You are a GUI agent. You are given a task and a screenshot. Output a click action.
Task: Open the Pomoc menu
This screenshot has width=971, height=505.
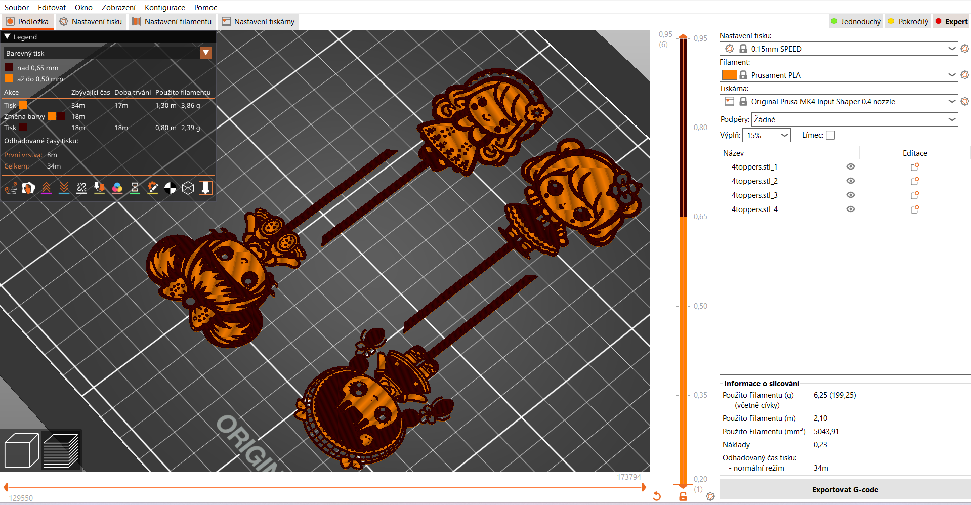pos(205,7)
